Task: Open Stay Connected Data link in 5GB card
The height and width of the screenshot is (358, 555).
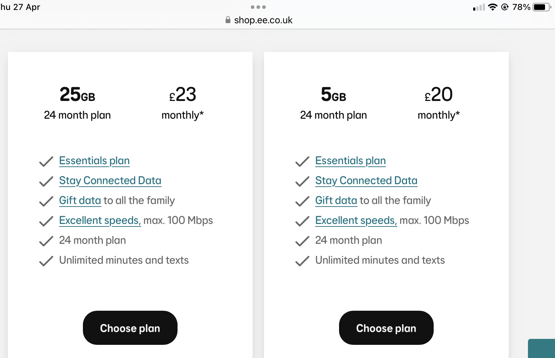Action: pyautogui.click(x=366, y=181)
